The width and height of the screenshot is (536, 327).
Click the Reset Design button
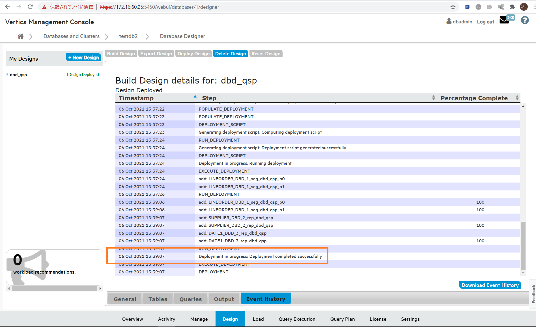point(266,54)
